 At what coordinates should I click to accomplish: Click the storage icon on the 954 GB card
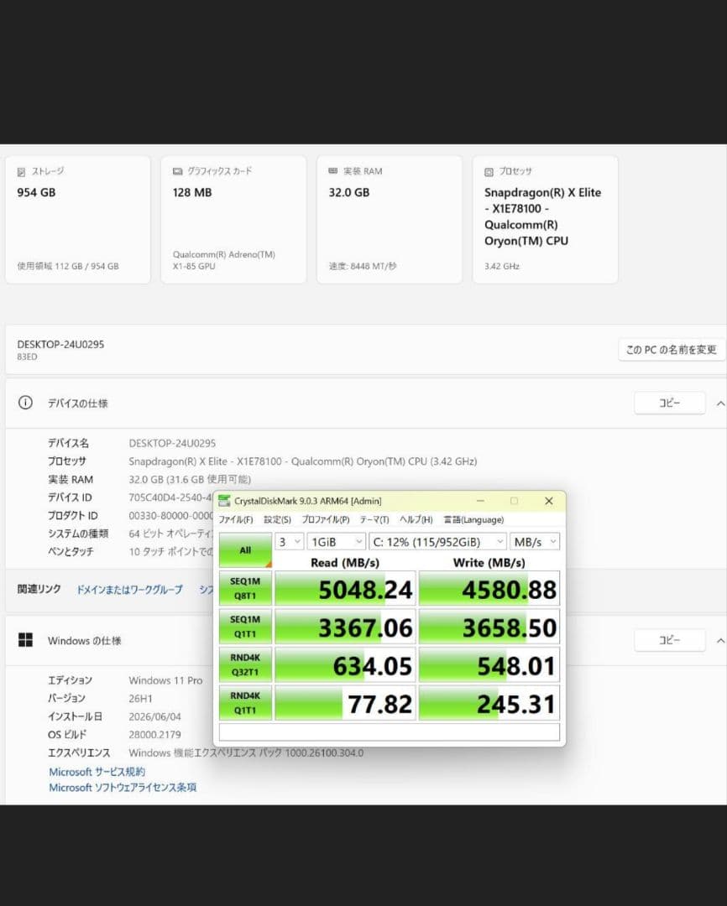21,172
